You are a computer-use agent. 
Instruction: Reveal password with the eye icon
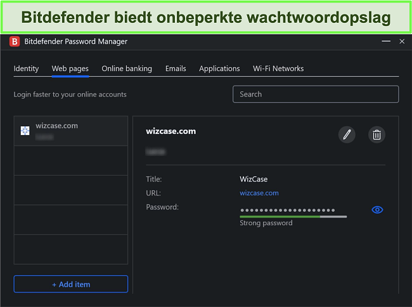(x=377, y=210)
